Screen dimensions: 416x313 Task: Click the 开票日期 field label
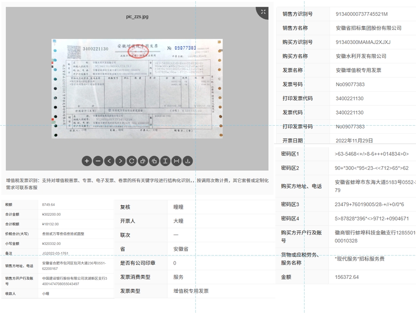click(292, 141)
